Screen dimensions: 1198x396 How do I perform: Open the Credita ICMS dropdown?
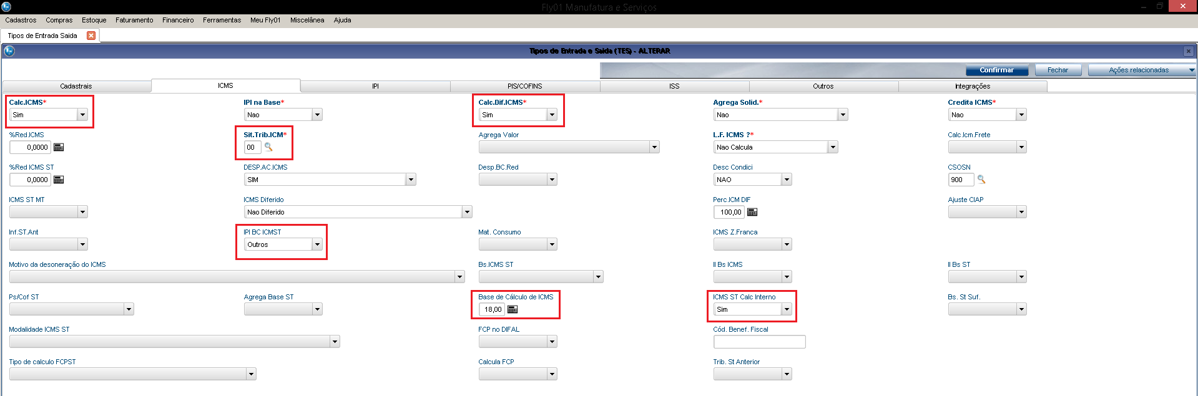click(1021, 115)
